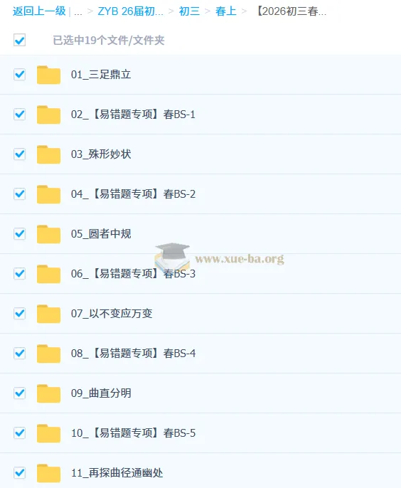Expand the collapsed breadcrumb ellipsis
Viewport: 401px width, 488px height.
pyautogui.click(x=78, y=12)
